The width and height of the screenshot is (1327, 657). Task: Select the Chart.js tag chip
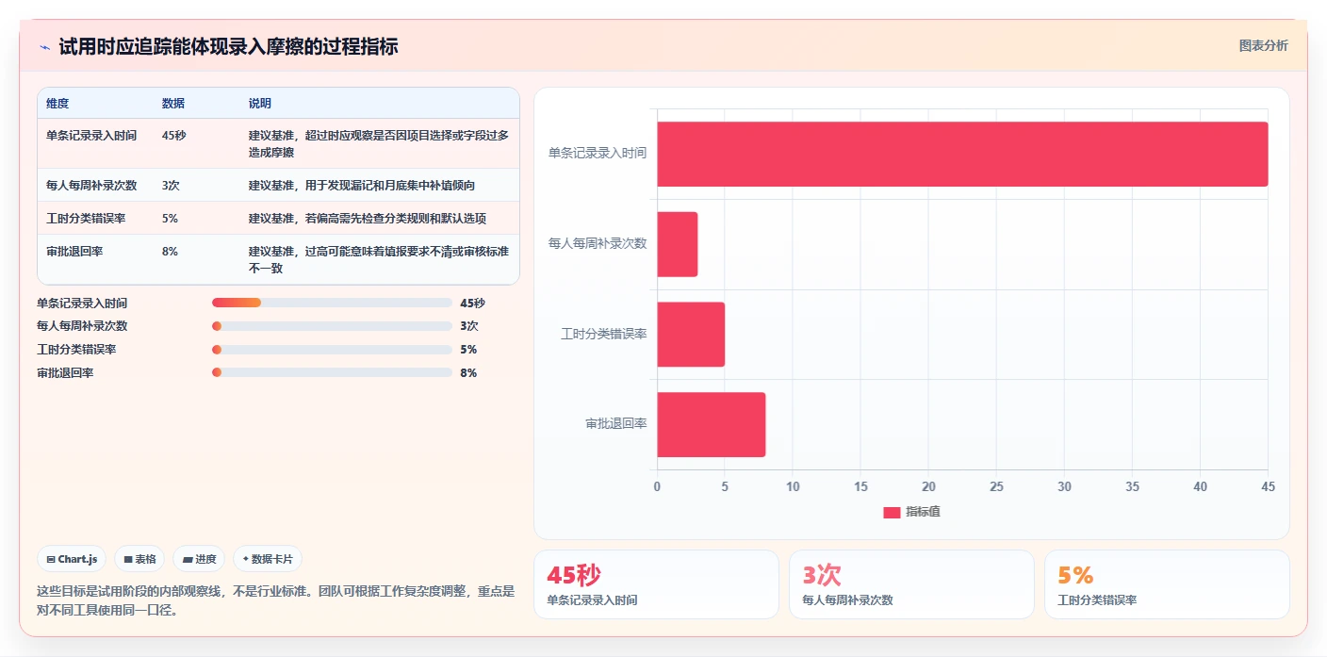click(73, 559)
